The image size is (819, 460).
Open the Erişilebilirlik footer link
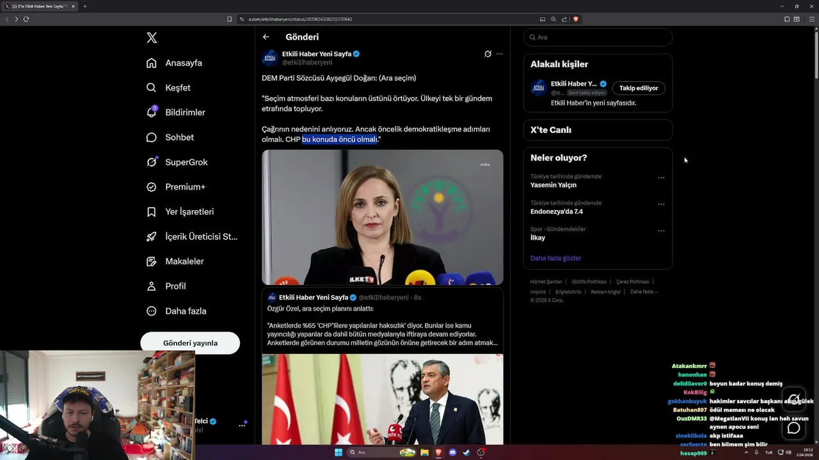click(568, 292)
